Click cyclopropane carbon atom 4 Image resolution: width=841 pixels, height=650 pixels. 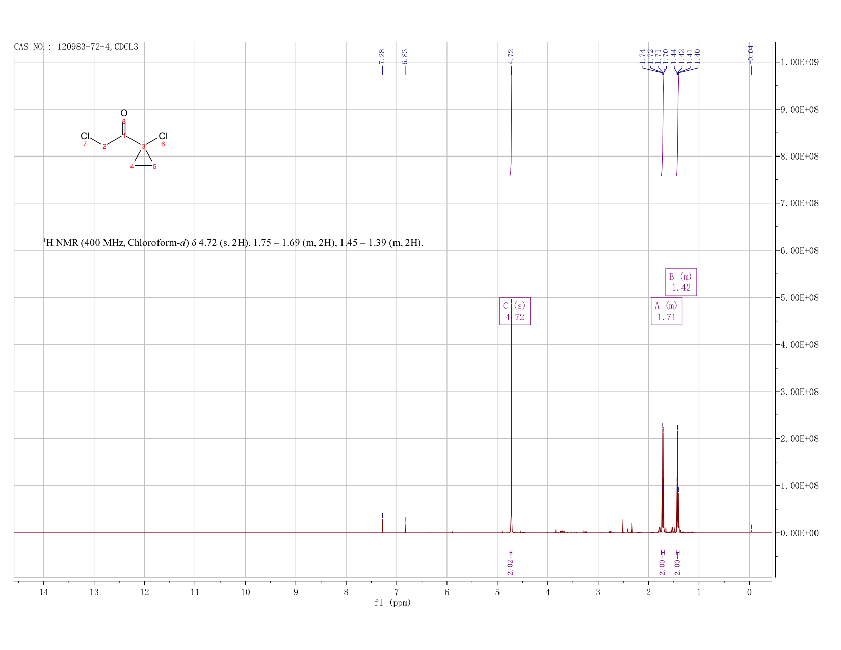[132, 167]
